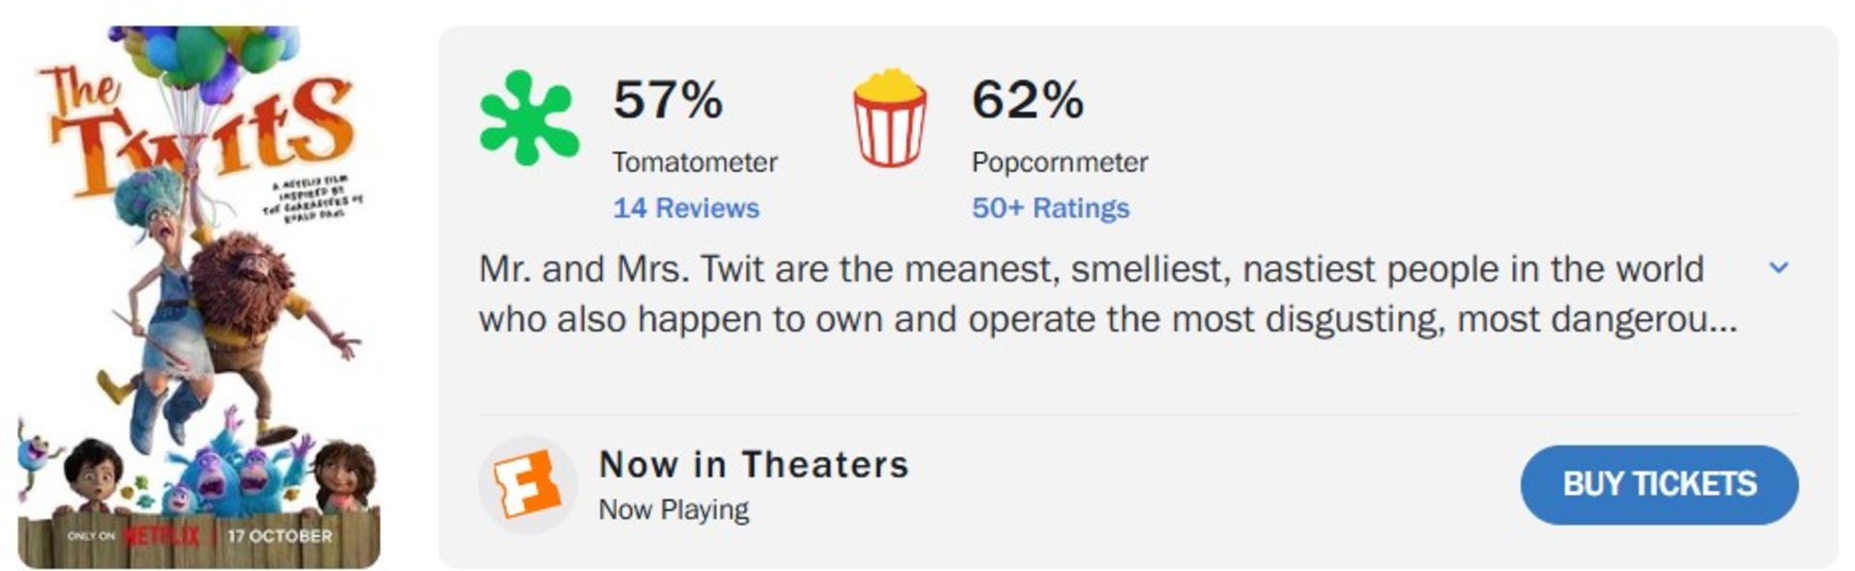1855x571 pixels.
Task: Click the red popcorn bucket icon
Action: pos(889,118)
